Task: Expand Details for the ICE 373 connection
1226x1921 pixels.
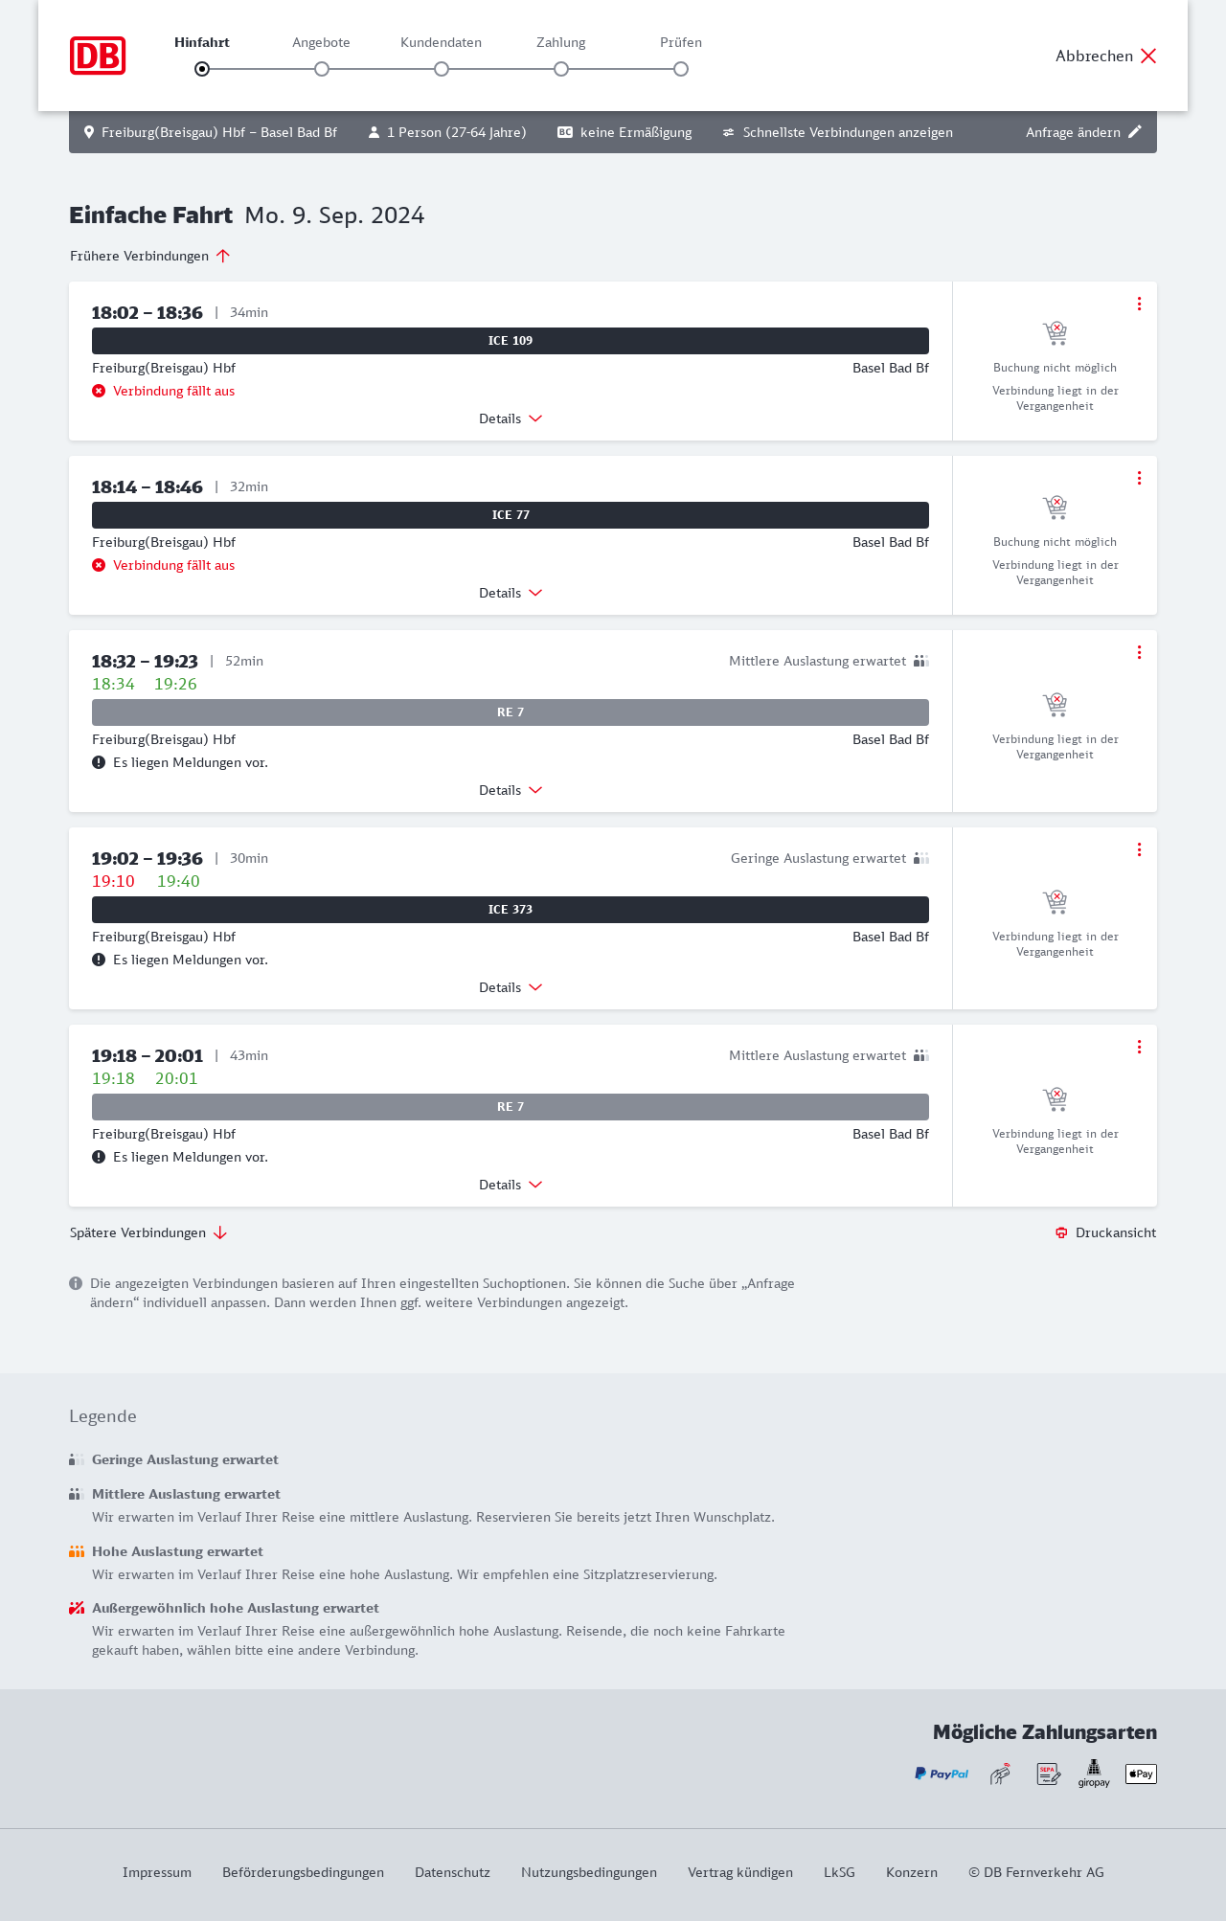Action: coord(511,987)
